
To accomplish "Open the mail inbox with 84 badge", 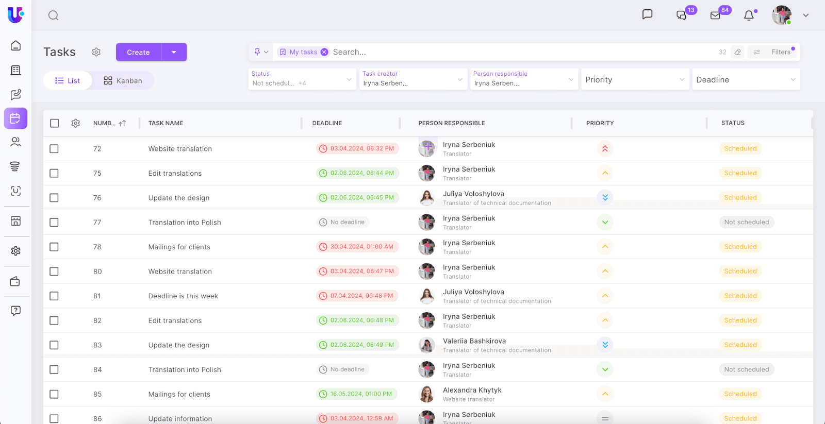I will (716, 15).
